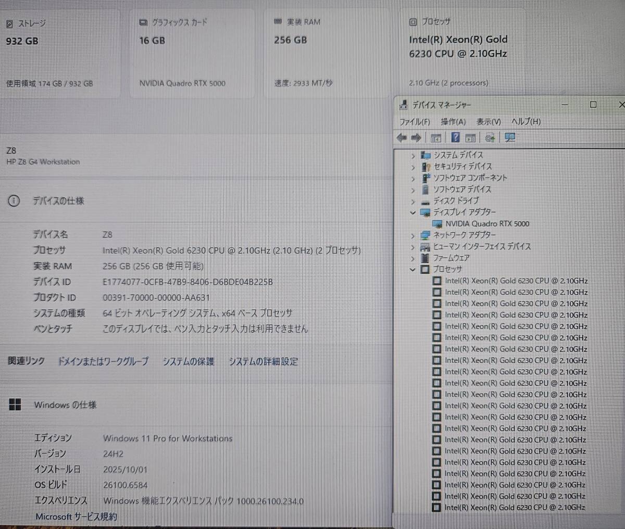
Task: Click the ストレージ disk icon in Settings
Action: click(x=10, y=24)
